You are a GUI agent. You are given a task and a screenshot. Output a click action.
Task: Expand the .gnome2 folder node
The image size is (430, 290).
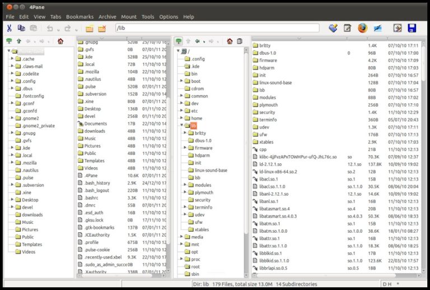(12, 118)
